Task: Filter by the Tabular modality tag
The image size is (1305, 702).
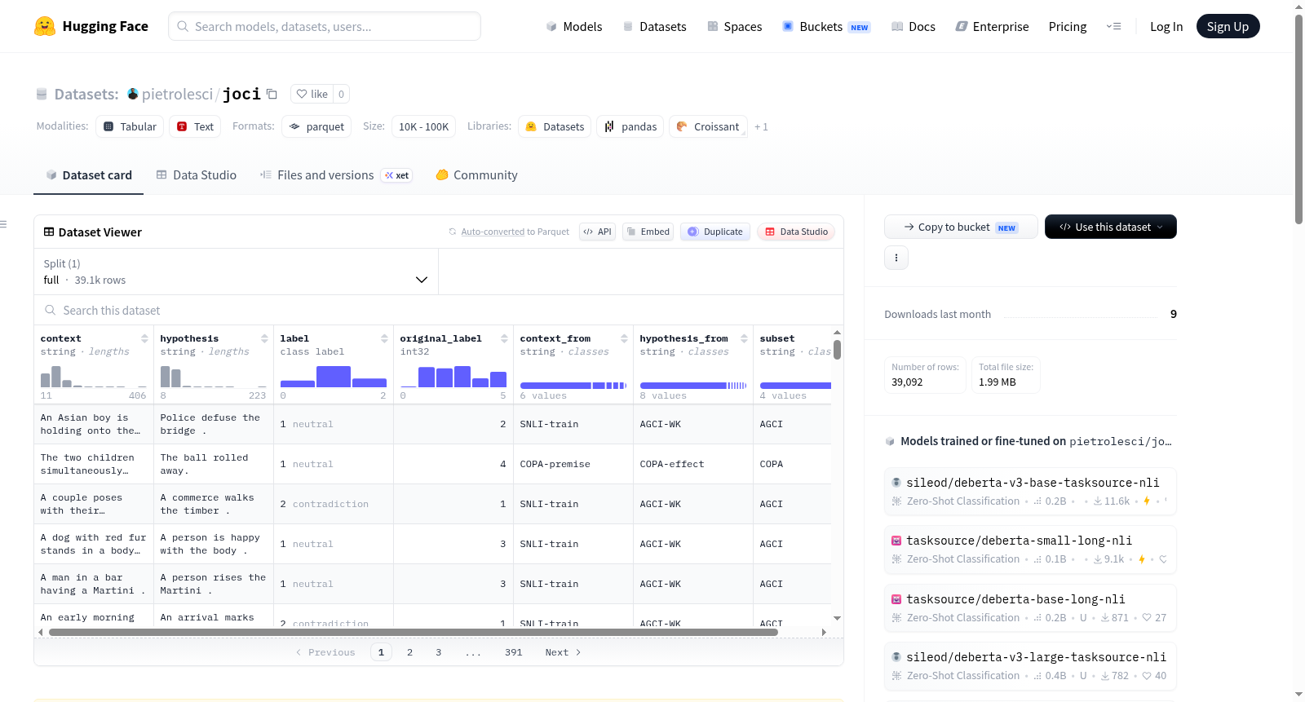Action: click(130, 126)
